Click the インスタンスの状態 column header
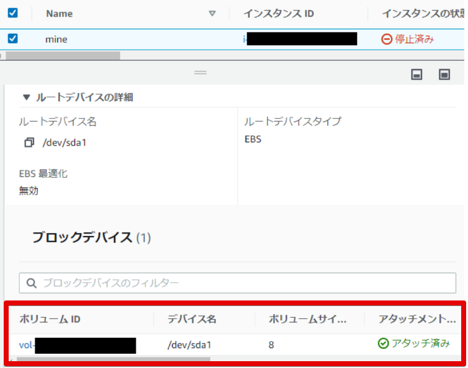 423,14
